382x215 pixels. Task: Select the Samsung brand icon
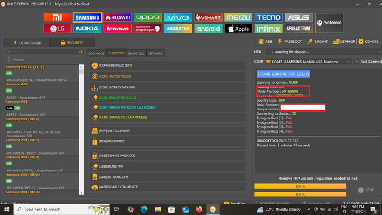pos(88,17)
